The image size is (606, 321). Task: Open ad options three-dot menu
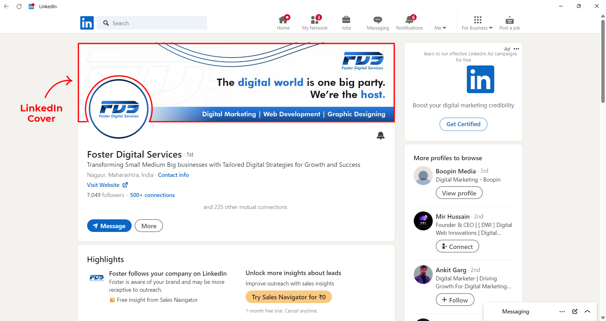point(516,49)
